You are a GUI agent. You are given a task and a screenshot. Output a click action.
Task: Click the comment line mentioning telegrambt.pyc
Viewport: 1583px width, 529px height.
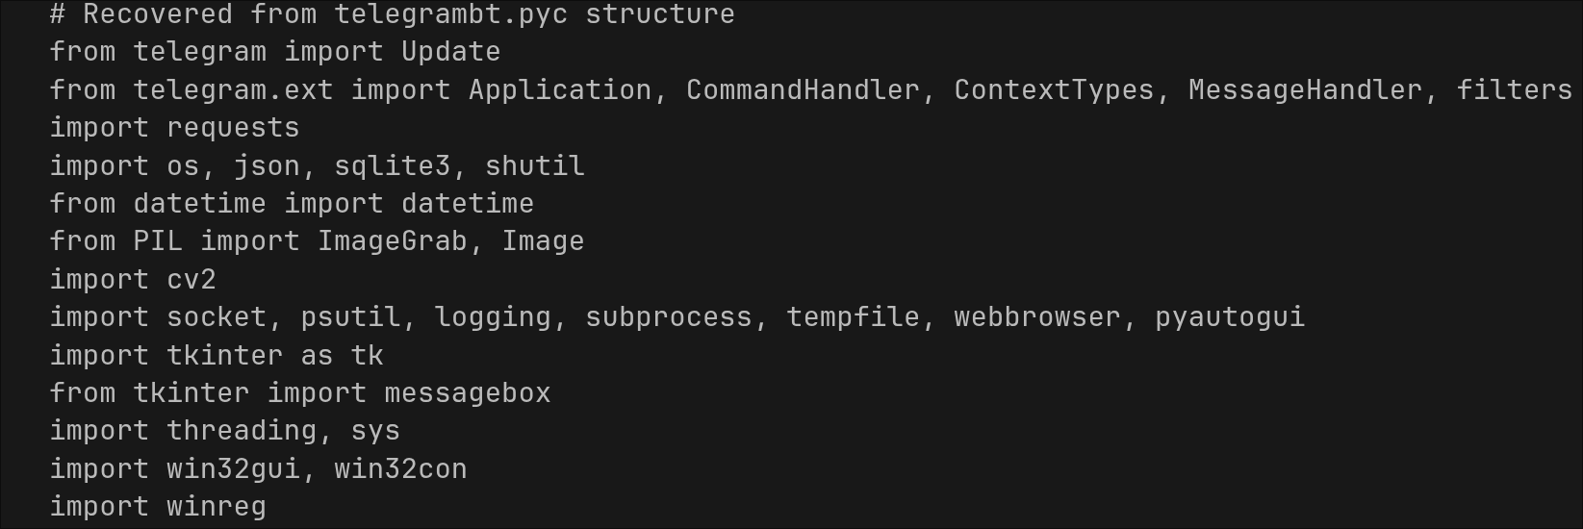click(x=392, y=14)
